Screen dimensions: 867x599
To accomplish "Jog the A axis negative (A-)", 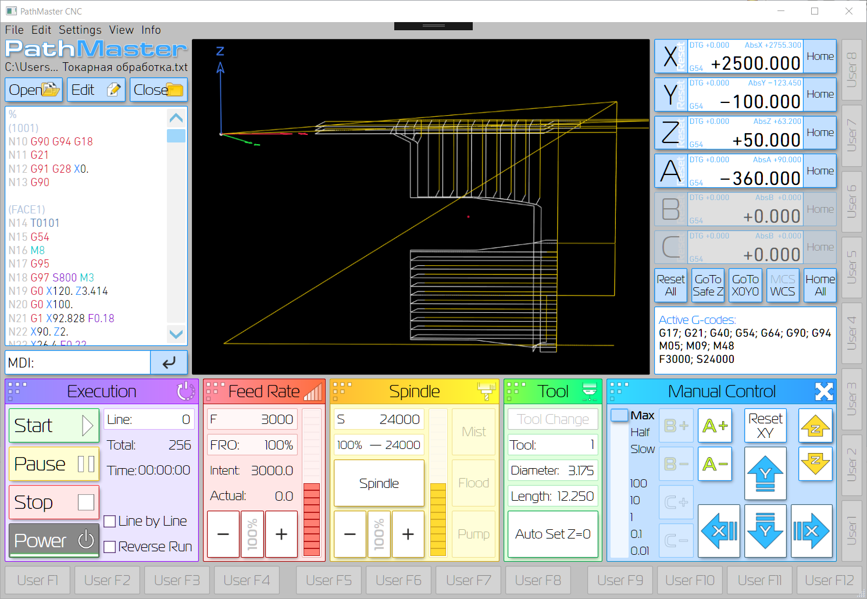I will point(715,463).
